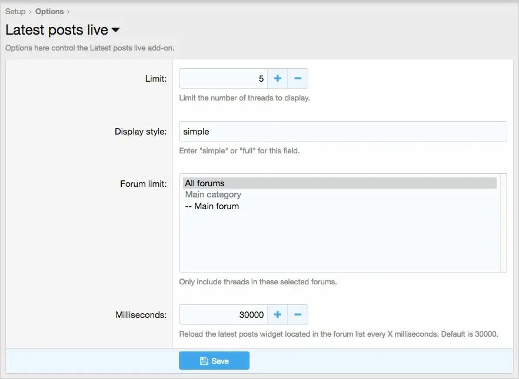Decrease the Limit value with minus button

[298, 79]
